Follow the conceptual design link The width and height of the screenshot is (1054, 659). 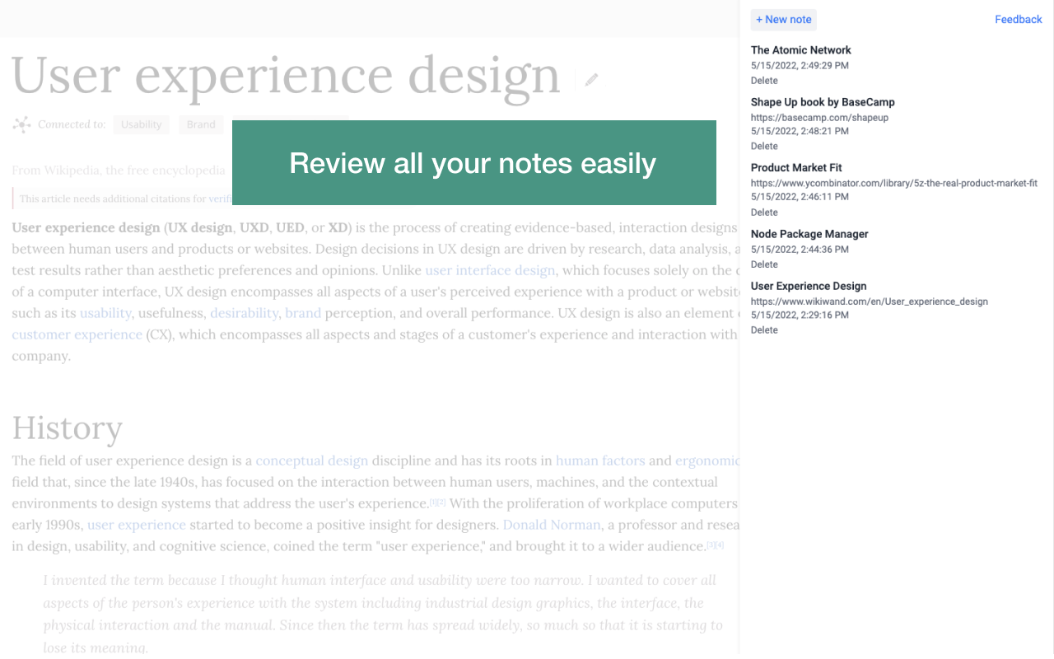(311, 460)
